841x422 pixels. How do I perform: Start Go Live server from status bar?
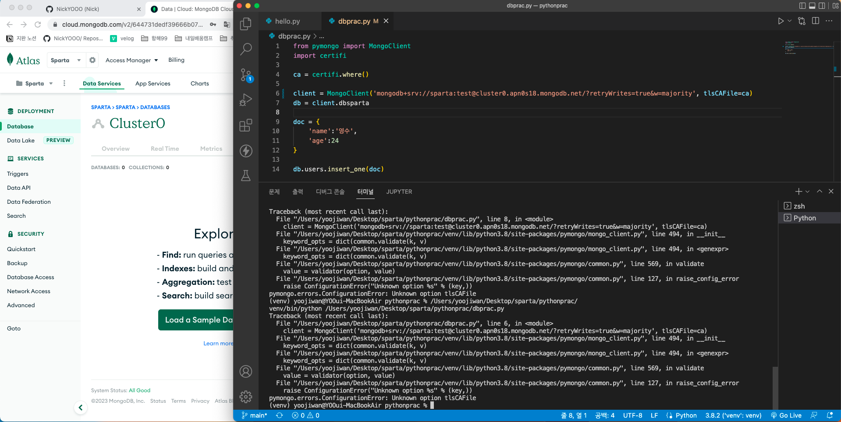click(786, 415)
